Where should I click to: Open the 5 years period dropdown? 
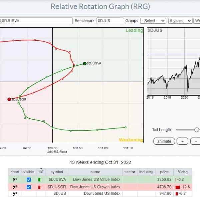[180, 21]
